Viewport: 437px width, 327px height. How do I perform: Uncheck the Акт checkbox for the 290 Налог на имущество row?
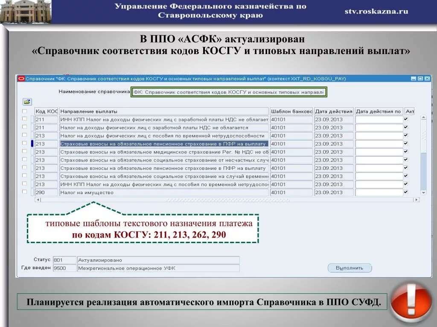pos(405,192)
